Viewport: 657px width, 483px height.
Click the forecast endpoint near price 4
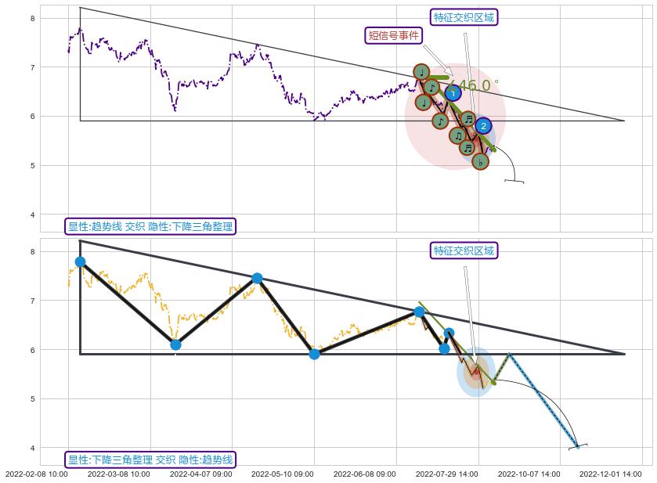(578, 447)
